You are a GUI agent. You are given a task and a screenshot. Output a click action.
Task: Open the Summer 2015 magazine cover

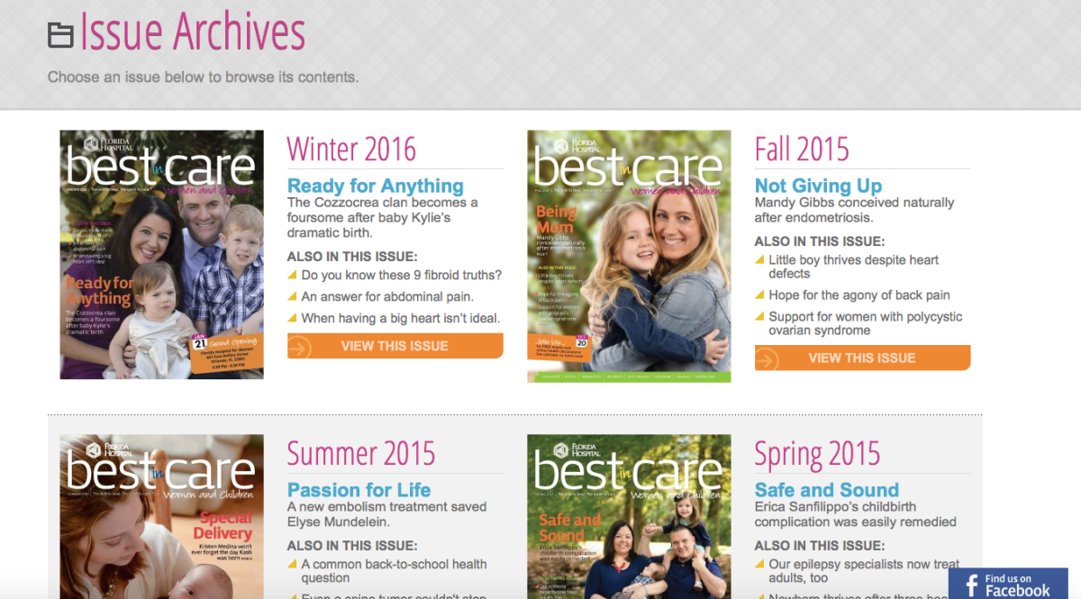(162, 517)
